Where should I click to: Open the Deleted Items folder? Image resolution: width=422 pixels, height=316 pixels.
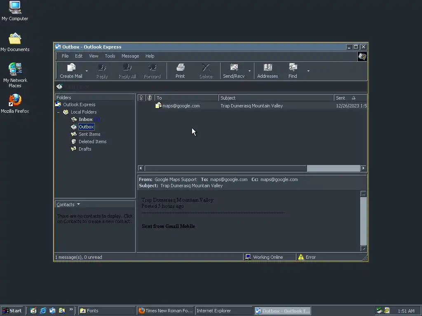(x=93, y=142)
